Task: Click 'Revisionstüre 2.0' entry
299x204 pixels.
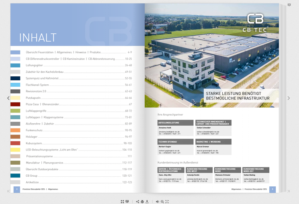Action: tap(79, 91)
